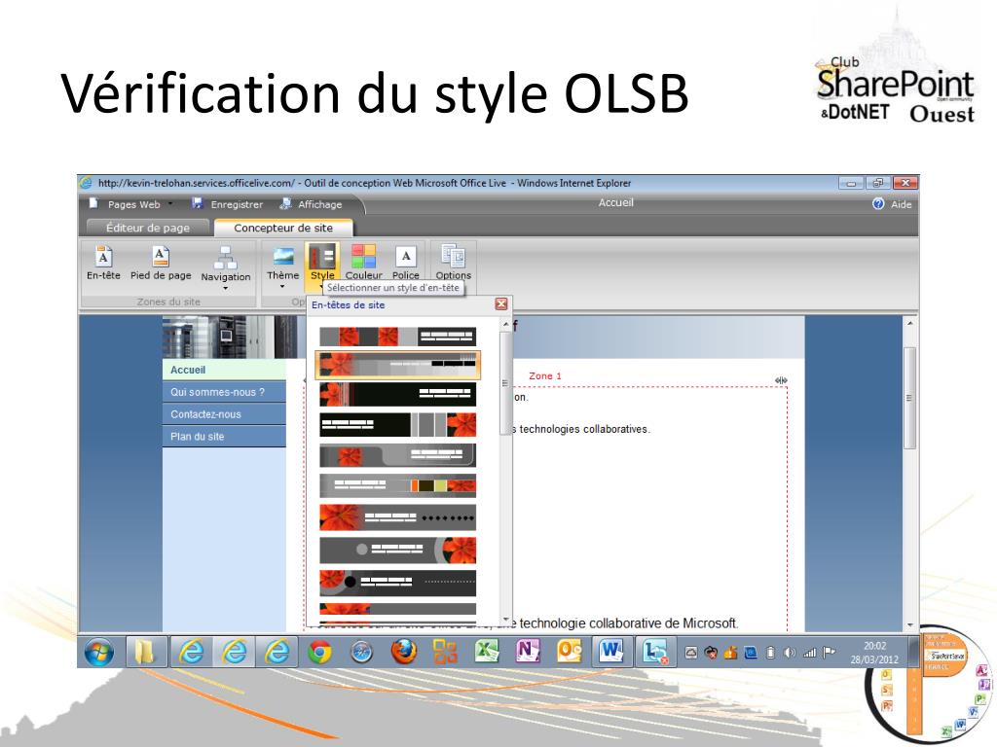Switch to Word in the taskbar
Image resolution: width=997 pixels, height=747 pixels.
click(611, 651)
